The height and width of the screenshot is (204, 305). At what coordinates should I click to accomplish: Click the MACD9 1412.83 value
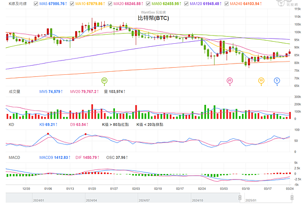click(55, 158)
